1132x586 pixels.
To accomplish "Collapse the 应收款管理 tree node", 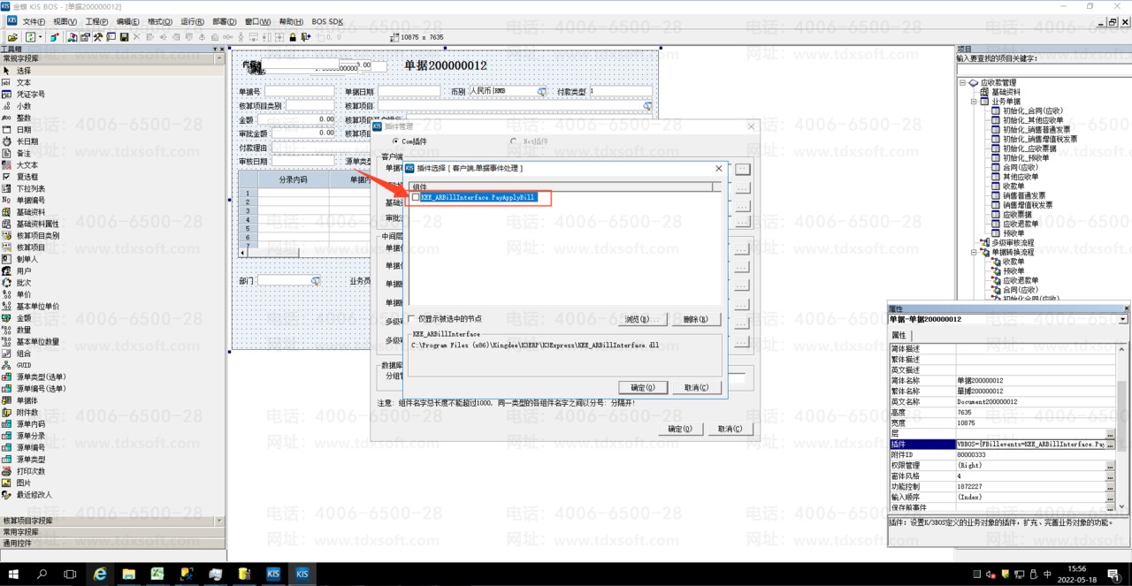I will [x=963, y=83].
